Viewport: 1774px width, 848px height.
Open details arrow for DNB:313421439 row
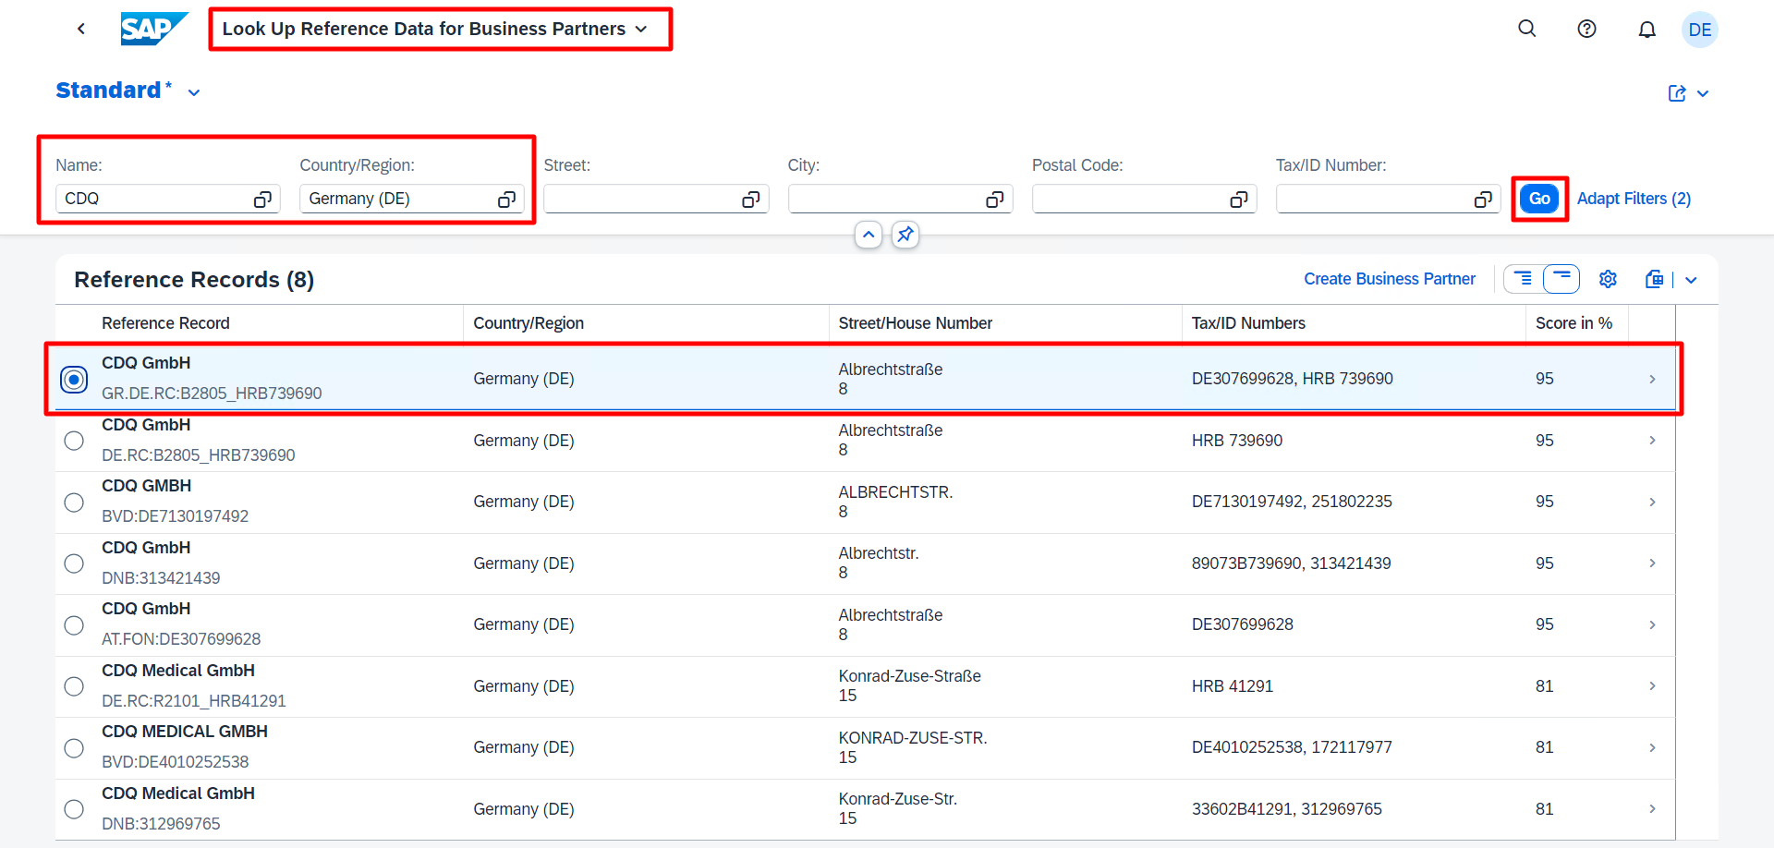pos(1652,563)
